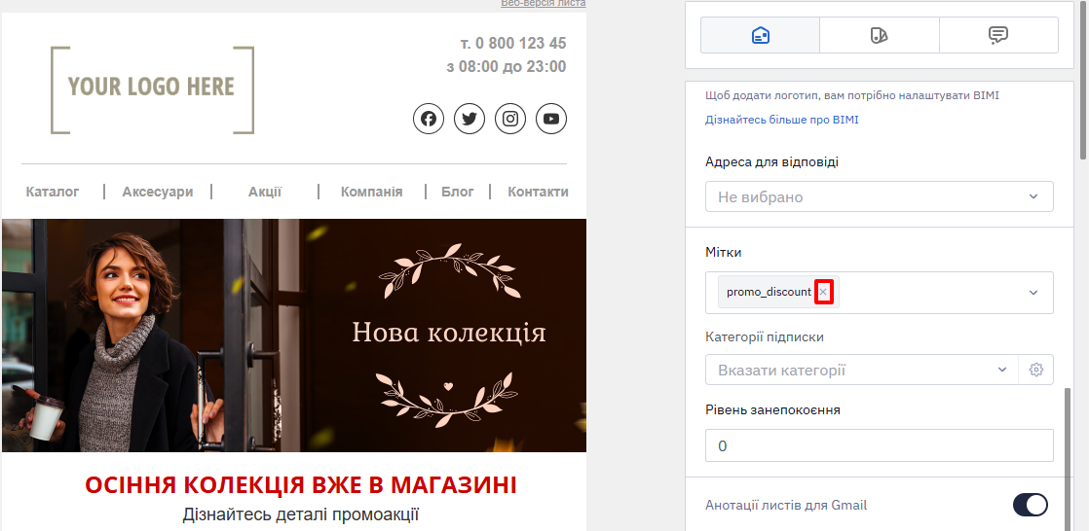This screenshot has width=1089, height=531.
Task: Open the Веб-версія листа link
Action: [x=544, y=4]
